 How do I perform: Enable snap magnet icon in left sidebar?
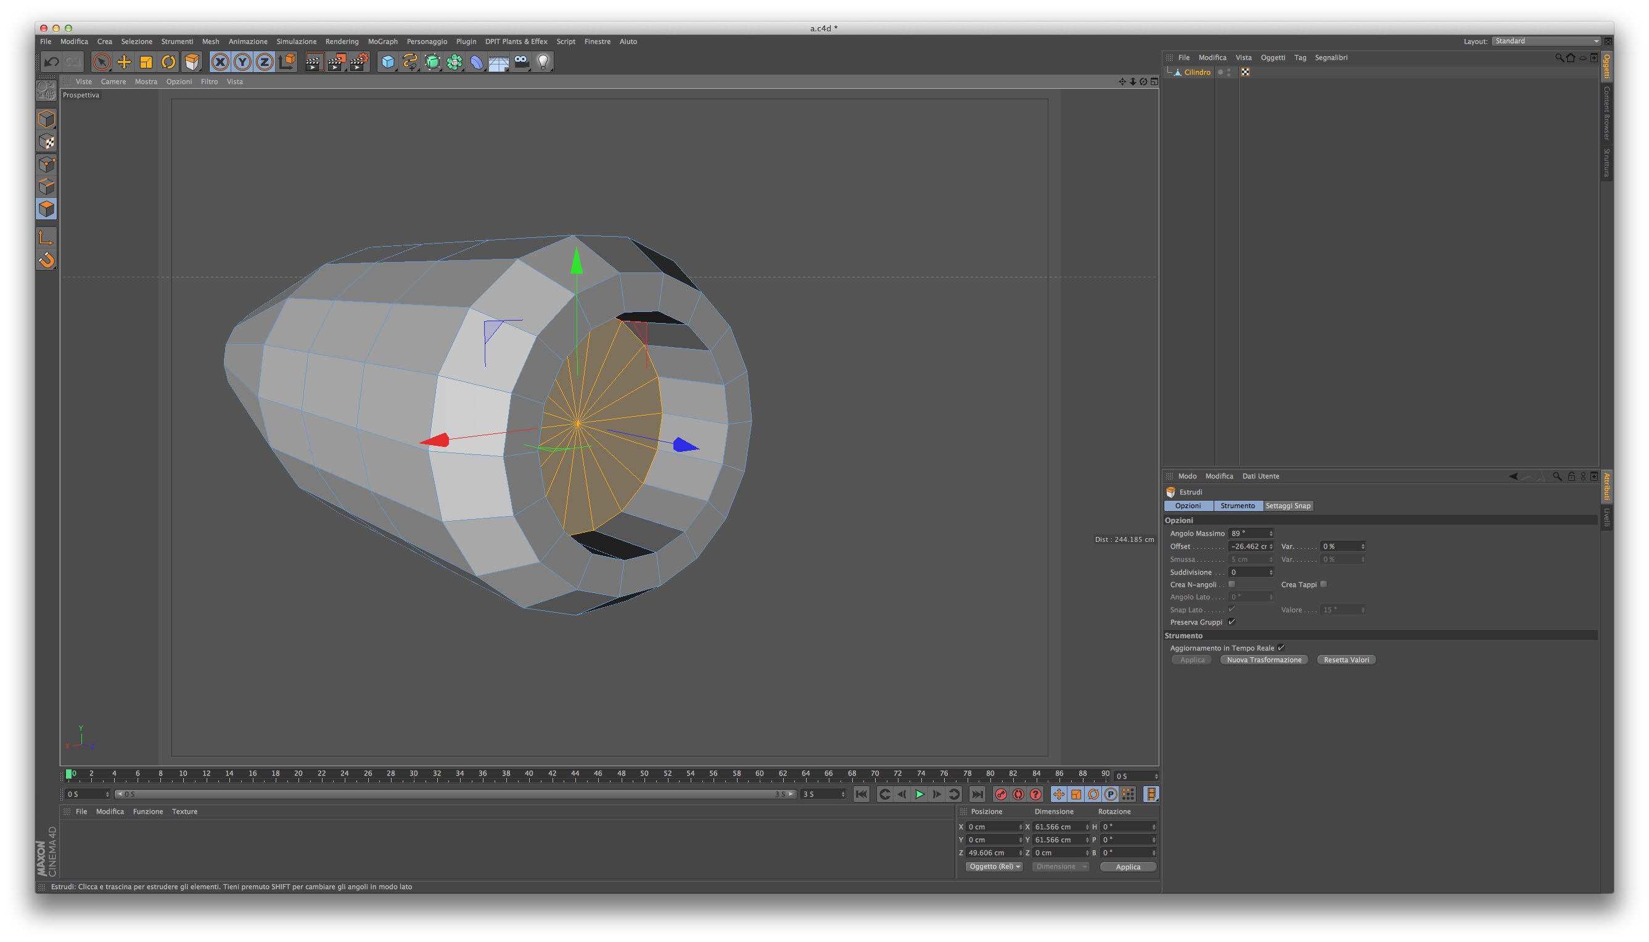coord(47,261)
